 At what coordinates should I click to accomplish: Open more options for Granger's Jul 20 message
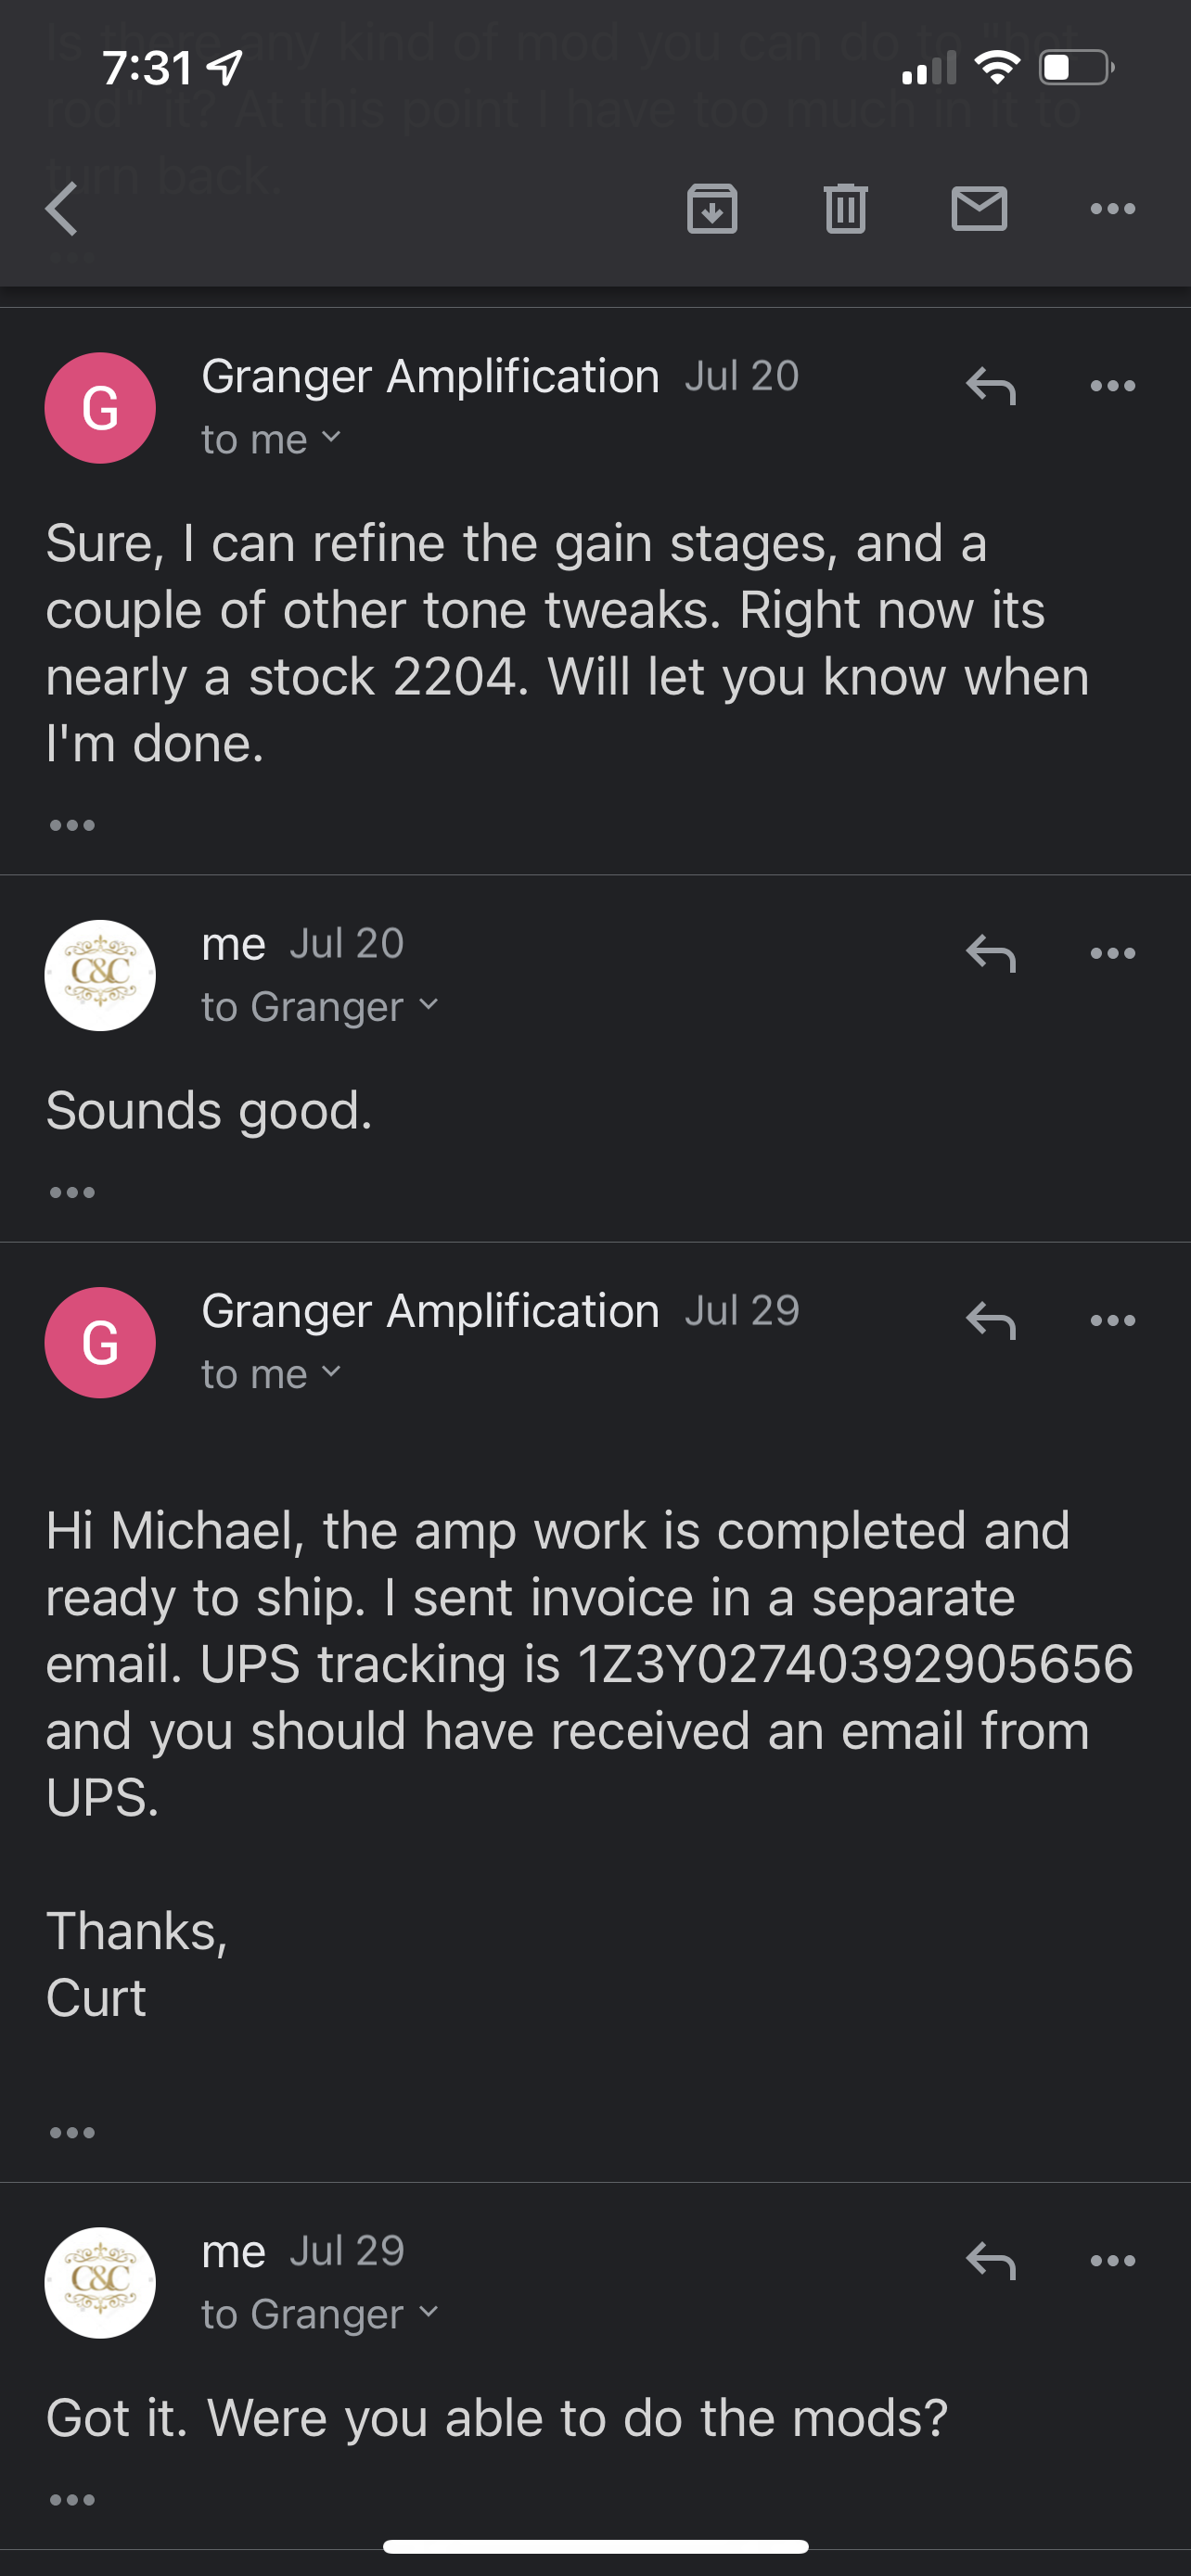point(1113,386)
